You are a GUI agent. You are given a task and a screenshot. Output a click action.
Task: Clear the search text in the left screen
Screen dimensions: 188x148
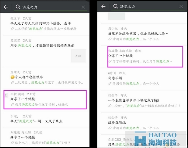tap(84, 7)
